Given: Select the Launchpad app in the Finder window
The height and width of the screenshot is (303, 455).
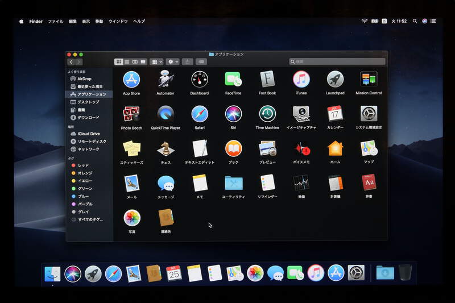Looking at the screenshot, I should (x=335, y=79).
